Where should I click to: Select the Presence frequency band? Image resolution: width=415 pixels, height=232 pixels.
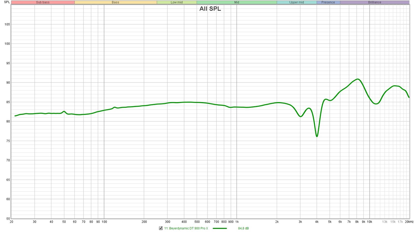click(x=328, y=2)
